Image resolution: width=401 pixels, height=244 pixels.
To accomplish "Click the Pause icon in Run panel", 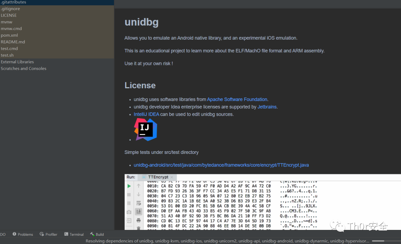I will (x=129, y=203).
